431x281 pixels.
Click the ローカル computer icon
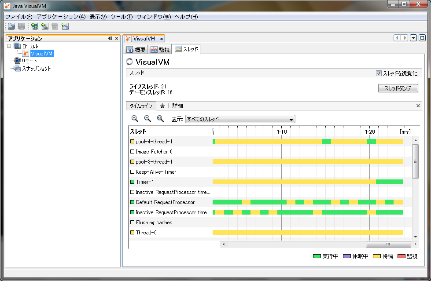[x=17, y=46]
